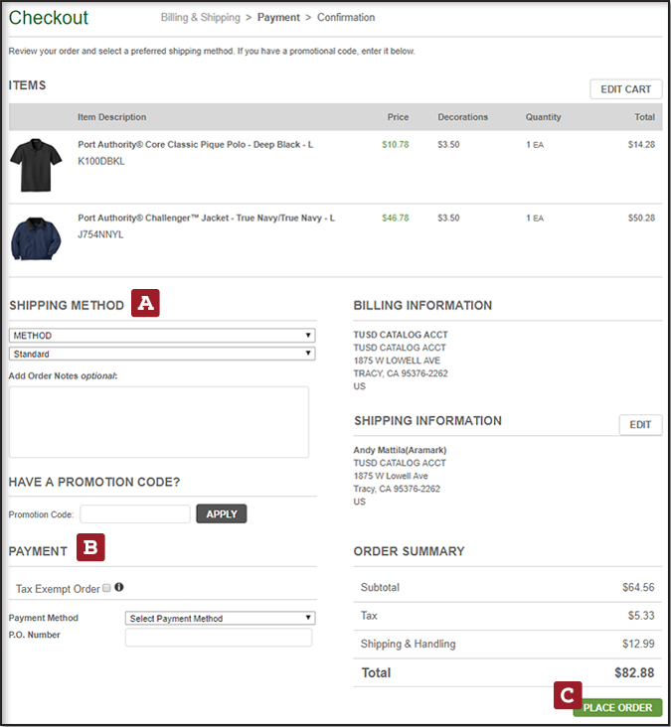Click the Tax Exempt info icon
Viewport: 671px width, 727px height.
tap(119, 587)
